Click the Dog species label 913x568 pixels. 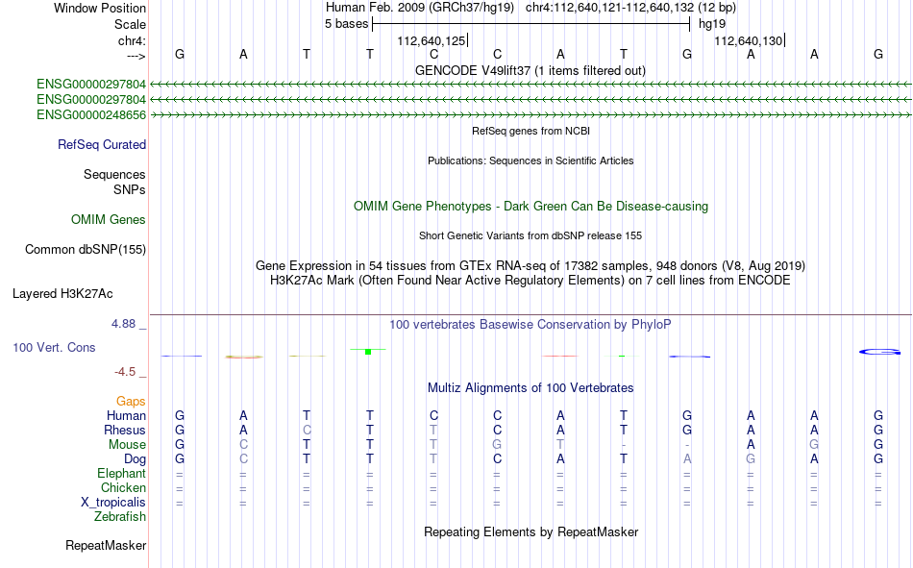[x=136, y=459]
